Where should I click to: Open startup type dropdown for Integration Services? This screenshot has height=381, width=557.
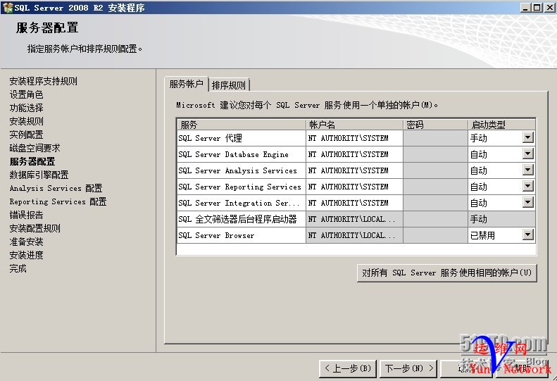pyautogui.click(x=528, y=203)
